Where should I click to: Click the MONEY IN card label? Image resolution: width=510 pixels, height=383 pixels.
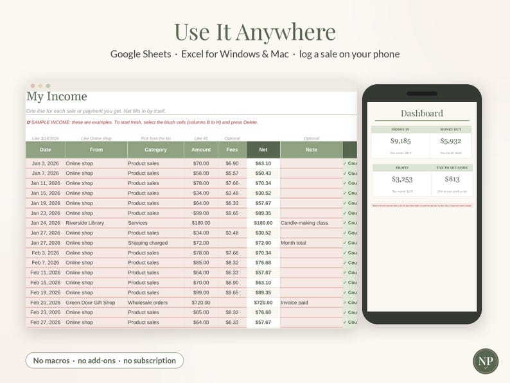click(x=401, y=129)
